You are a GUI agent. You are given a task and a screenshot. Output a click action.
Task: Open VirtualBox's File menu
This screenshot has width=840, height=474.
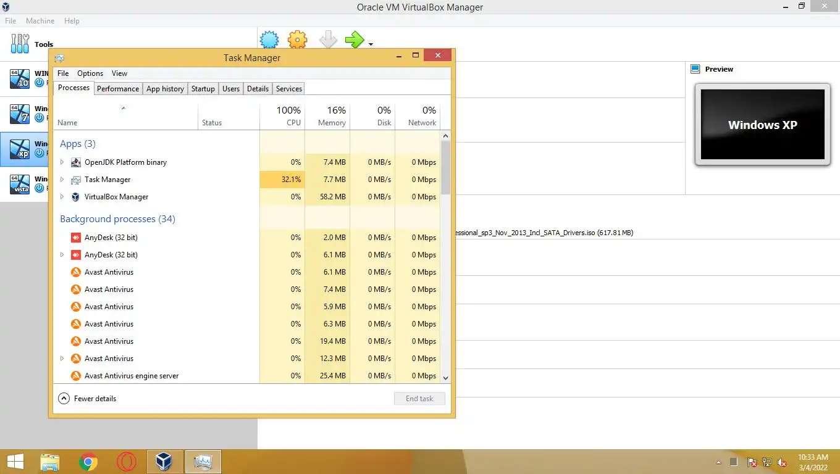10,20
